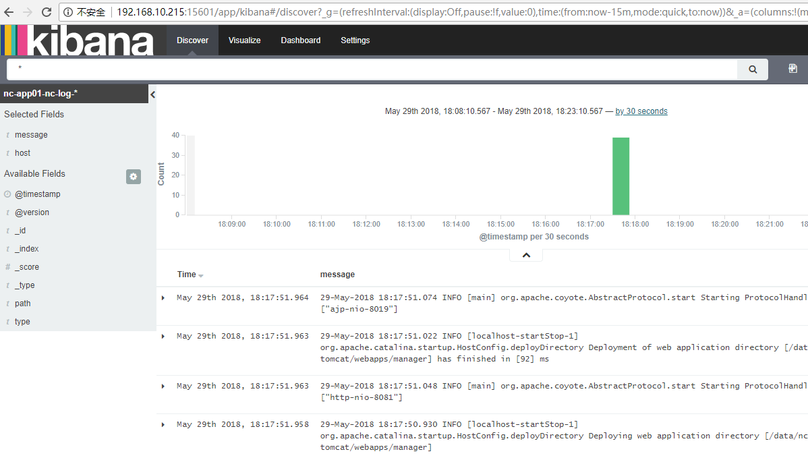The image size is (808, 460).
Task: Collapse the histogram with the up chevron
Action: (526, 255)
